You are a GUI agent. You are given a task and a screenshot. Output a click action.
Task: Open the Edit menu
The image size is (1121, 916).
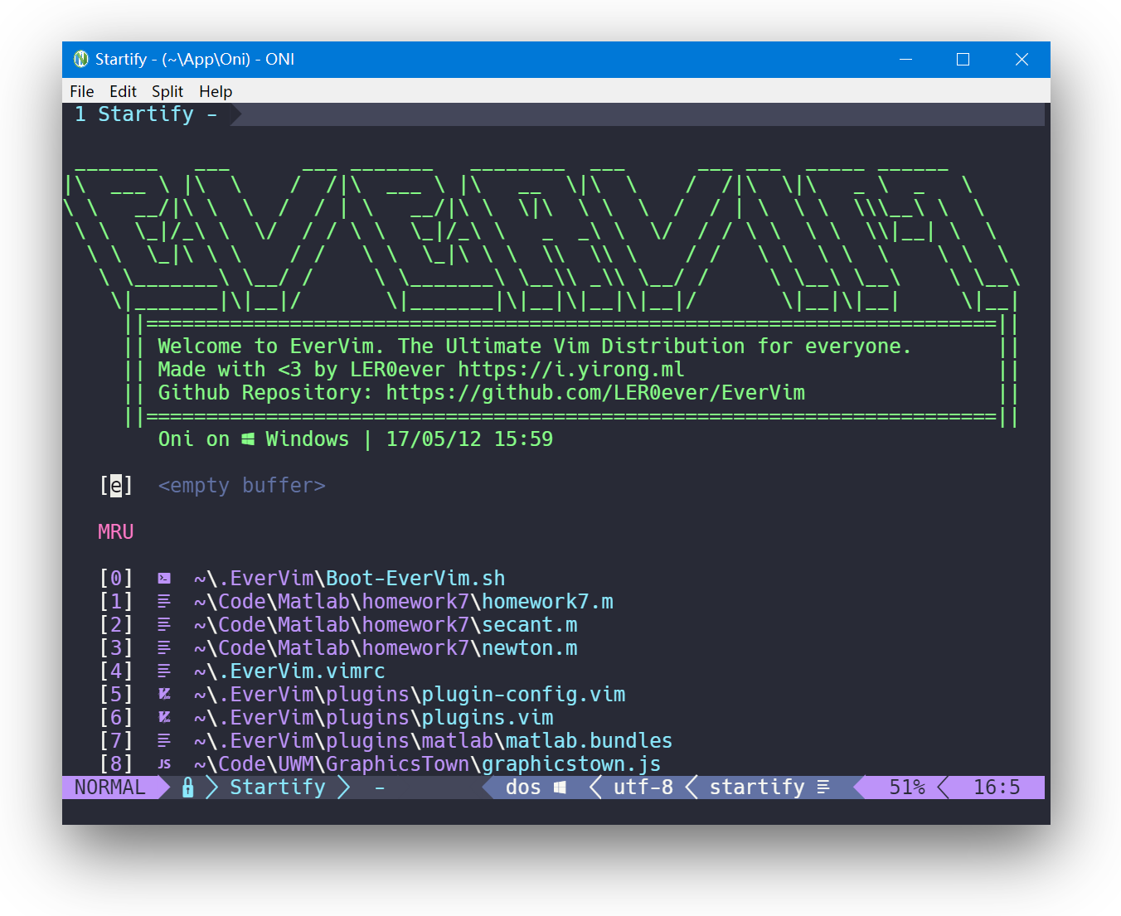123,91
